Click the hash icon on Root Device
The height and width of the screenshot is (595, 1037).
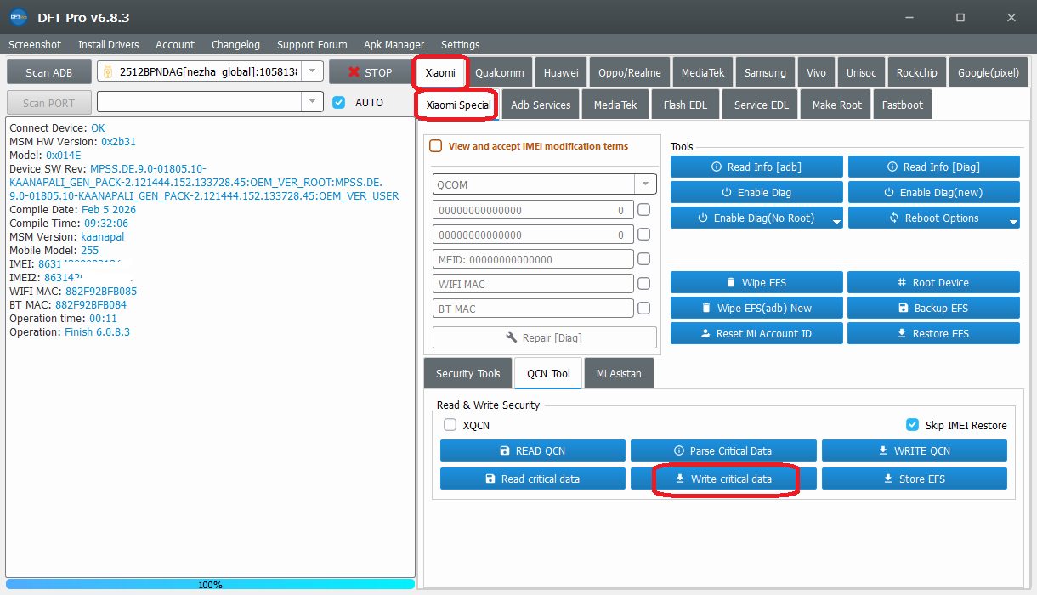tap(902, 282)
